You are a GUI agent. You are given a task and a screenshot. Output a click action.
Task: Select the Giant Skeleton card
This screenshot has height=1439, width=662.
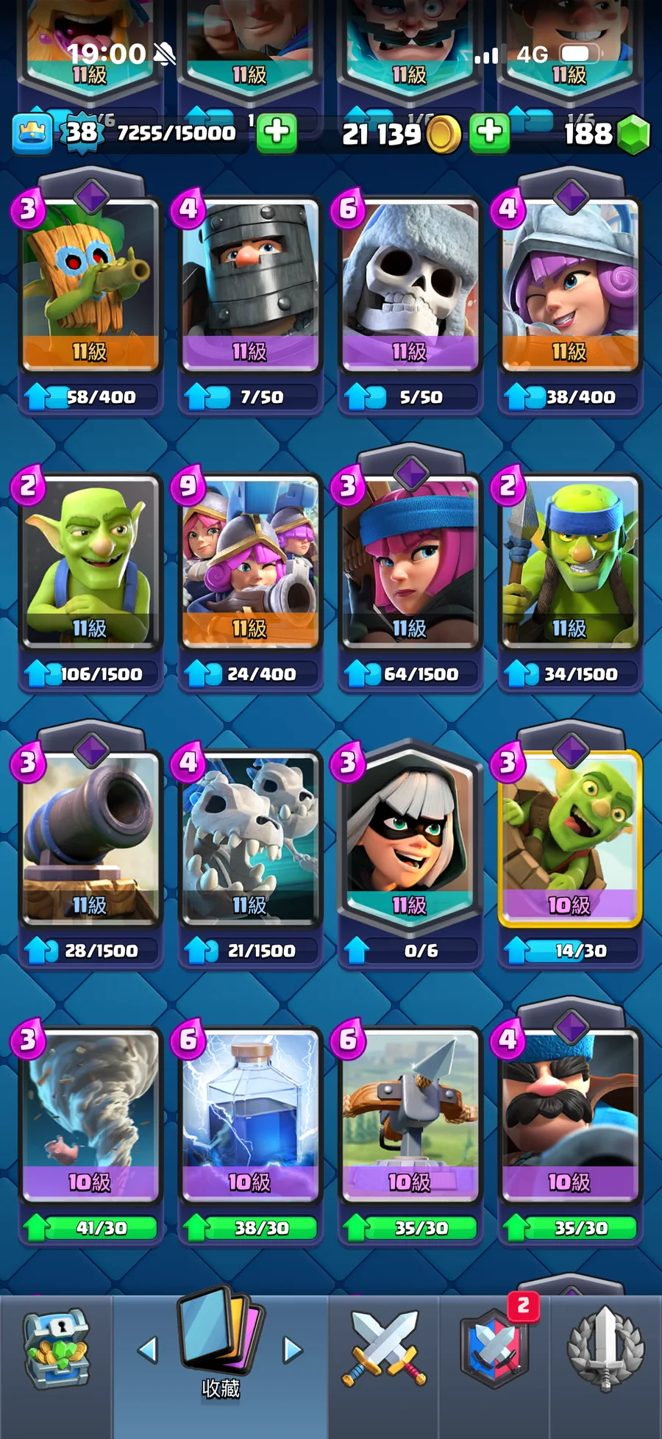410,285
